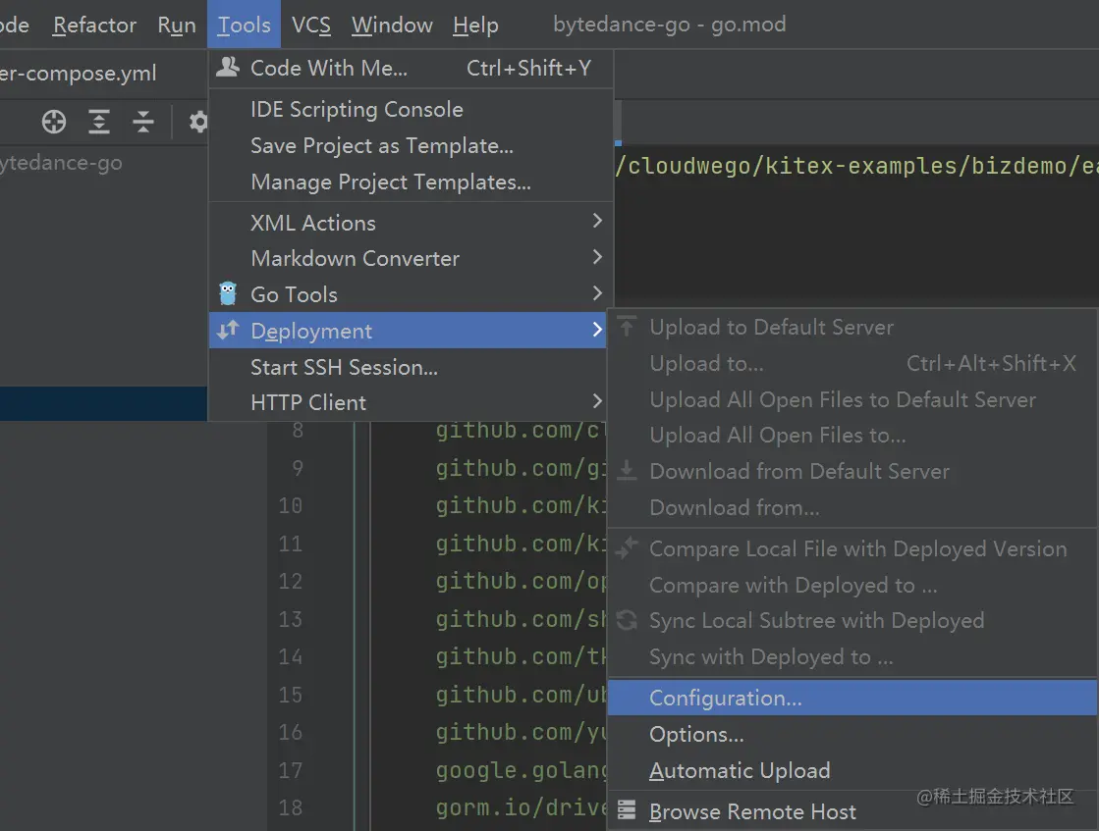Expand the Go Tools submenu arrow
This screenshot has width=1099, height=831.
(597, 293)
